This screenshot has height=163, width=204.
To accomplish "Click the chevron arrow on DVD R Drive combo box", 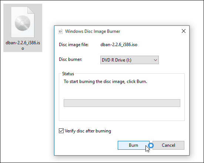I will coord(155,60).
